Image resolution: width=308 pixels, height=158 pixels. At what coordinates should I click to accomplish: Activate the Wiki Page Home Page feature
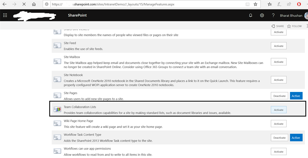point(278,124)
